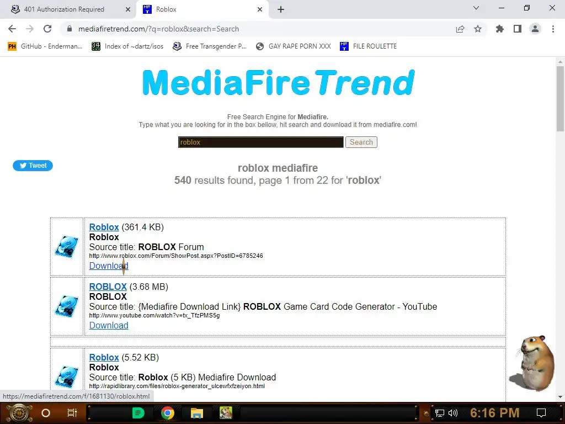Open network status tray icon

point(440,413)
